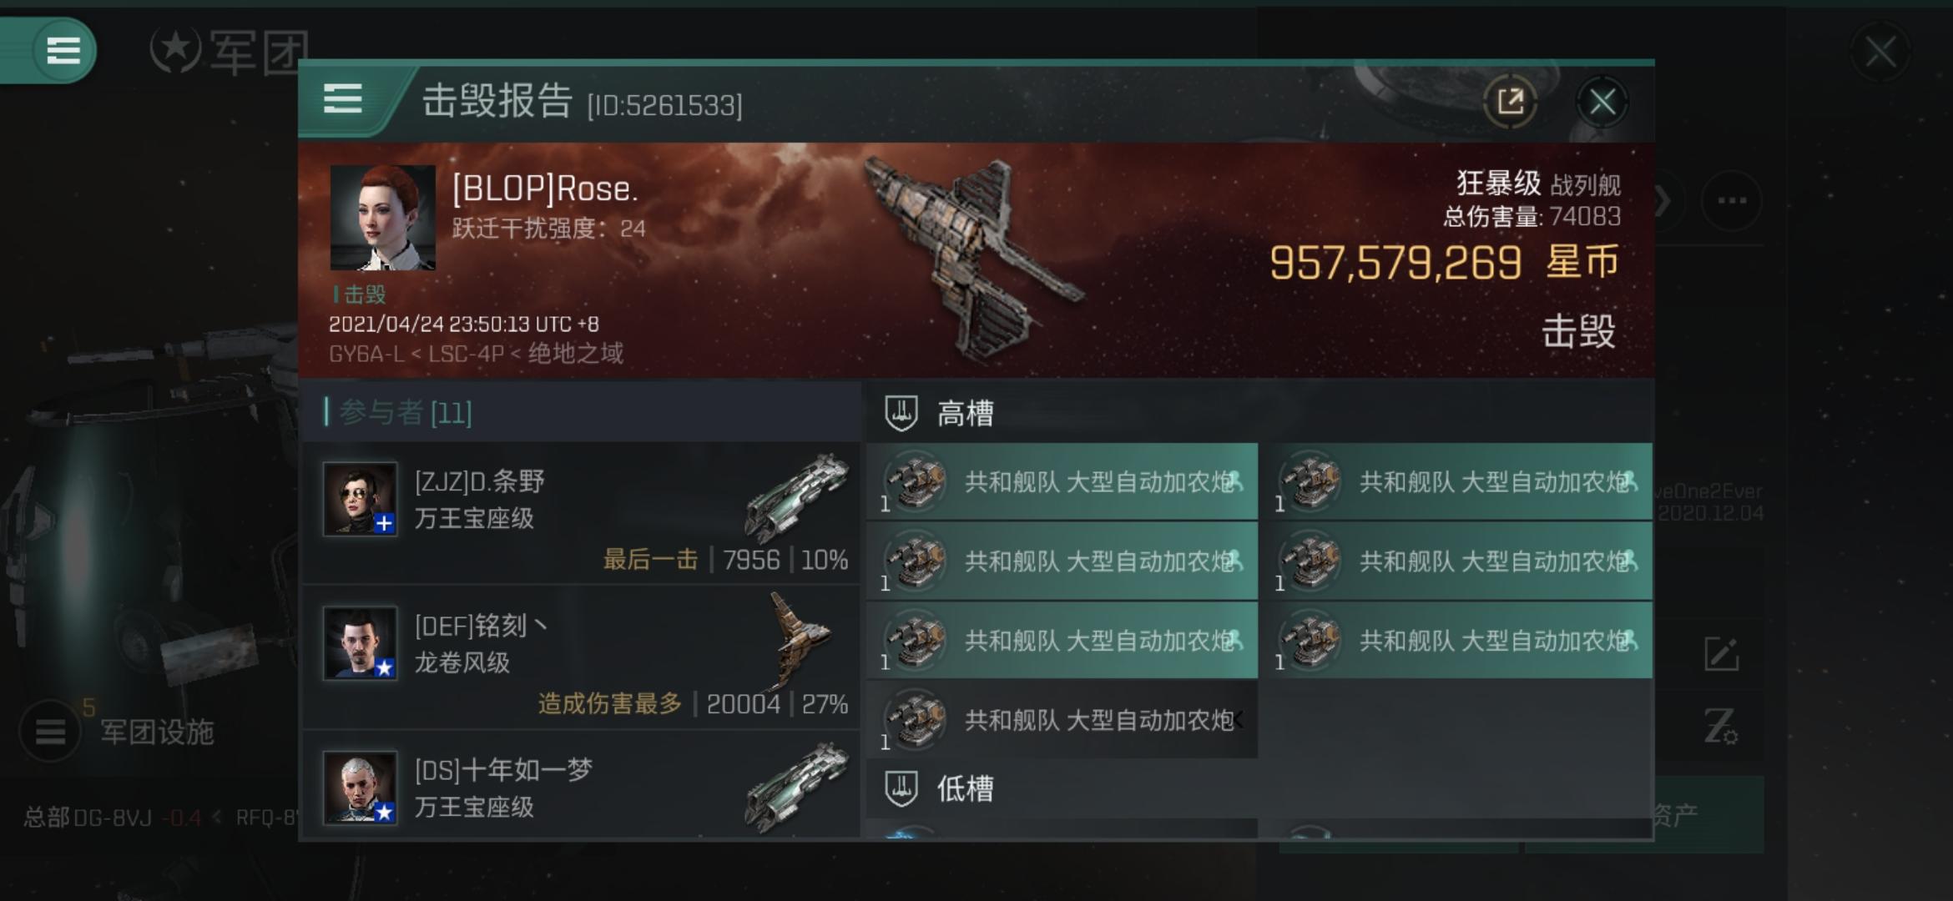Open the 军团设施 list menu icon

(50, 732)
